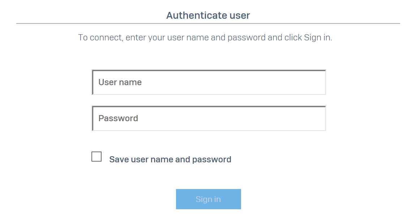
Task: Focus the User name text box
Action: (209, 82)
